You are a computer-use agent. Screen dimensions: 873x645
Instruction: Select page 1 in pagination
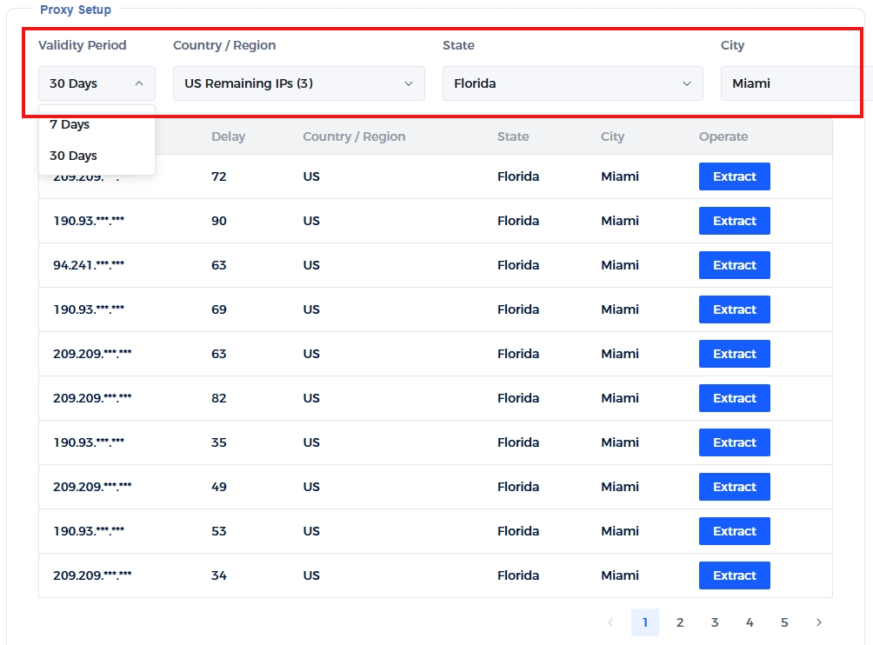(x=645, y=622)
